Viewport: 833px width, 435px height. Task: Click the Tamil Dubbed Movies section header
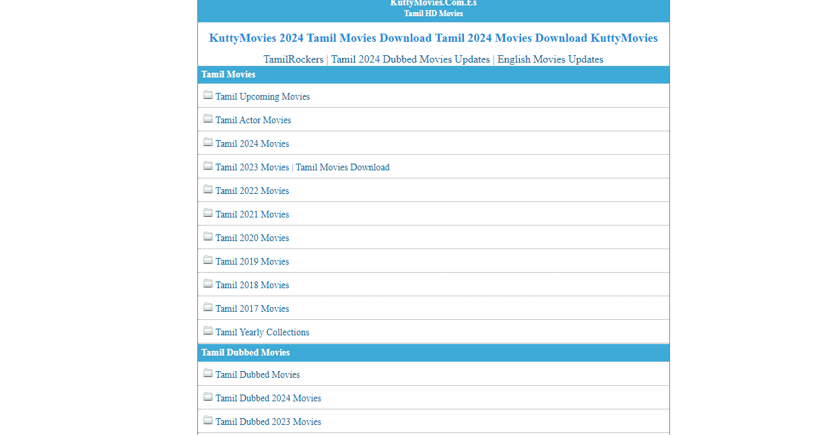coord(434,353)
